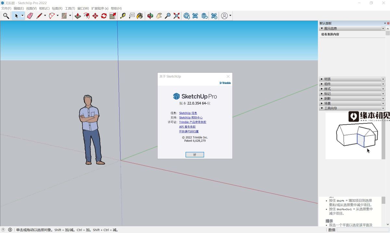Open the 3D Warehouse
Viewport: 390px width, 233px height.
(187, 16)
